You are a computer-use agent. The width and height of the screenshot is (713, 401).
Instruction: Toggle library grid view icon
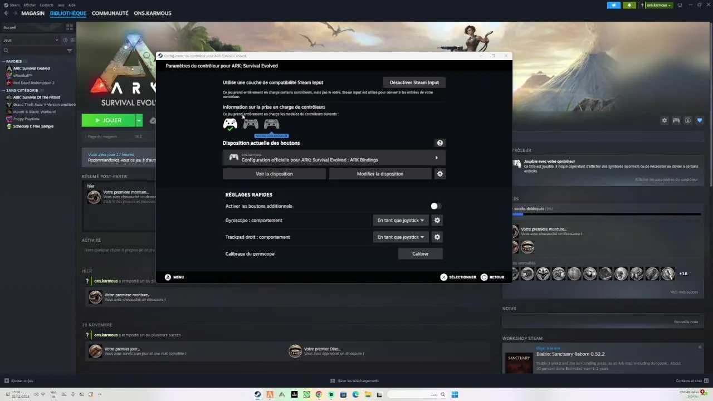click(70, 27)
